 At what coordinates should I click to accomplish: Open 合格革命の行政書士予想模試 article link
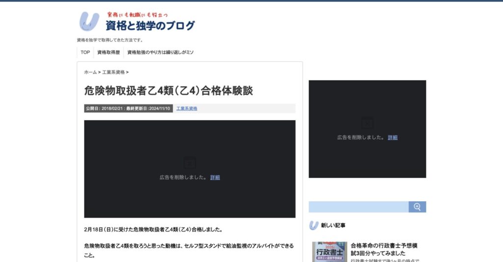tap(384, 249)
